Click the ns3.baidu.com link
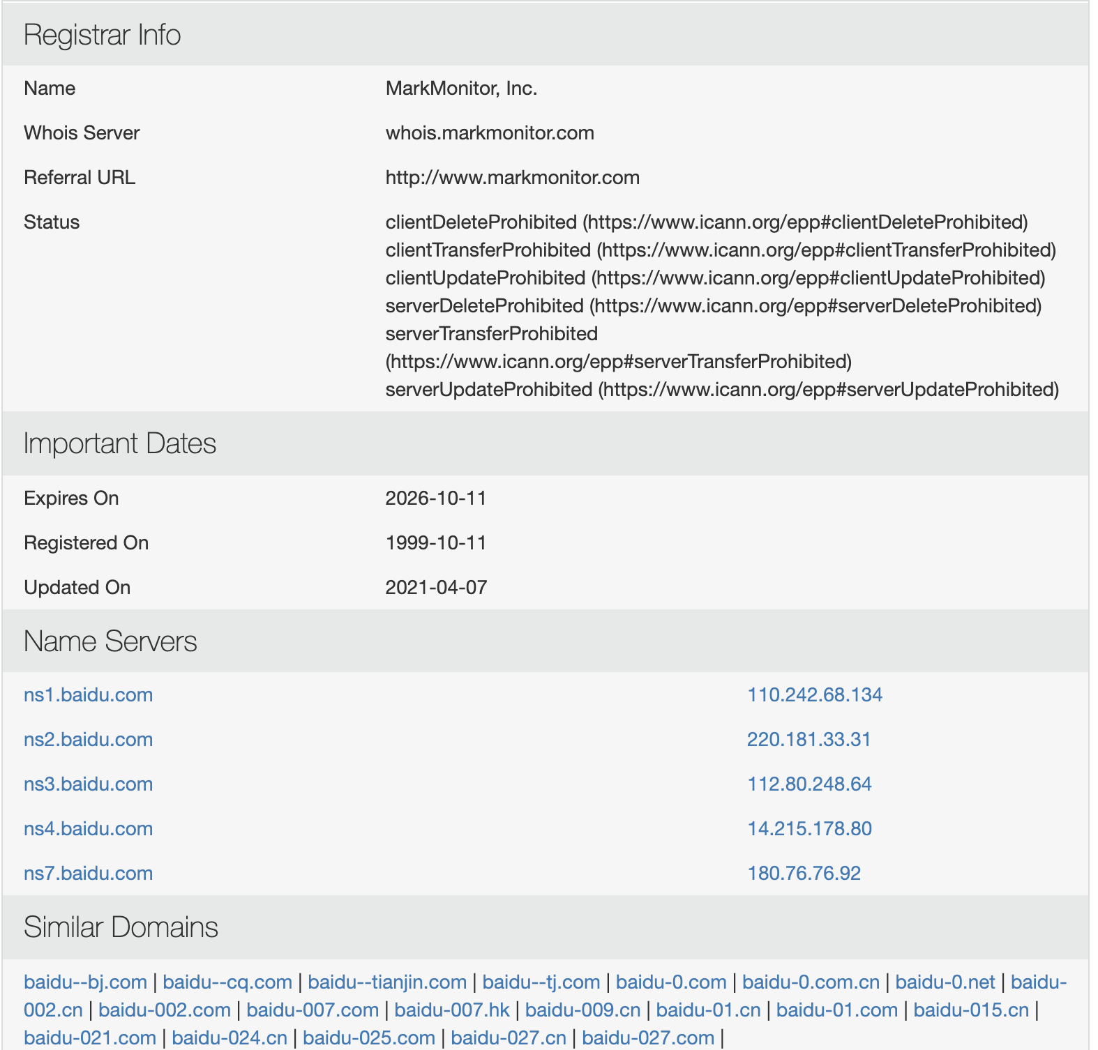This screenshot has height=1050, width=1098. coord(88,784)
